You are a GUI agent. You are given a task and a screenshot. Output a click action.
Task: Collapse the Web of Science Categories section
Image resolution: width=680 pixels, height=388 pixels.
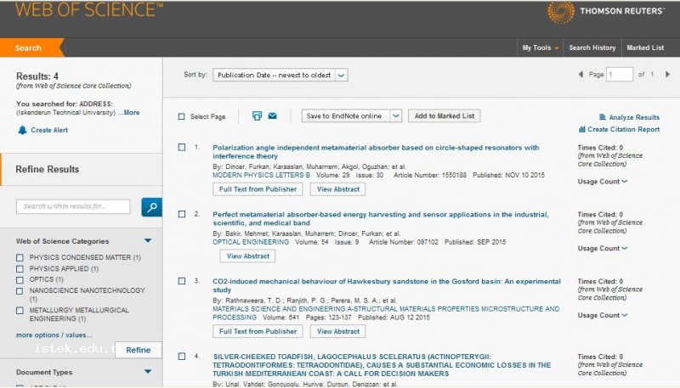coord(148,241)
